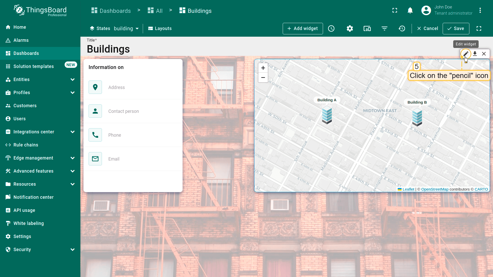Open notifications bell icon
The image size is (493, 277).
point(410,11)
